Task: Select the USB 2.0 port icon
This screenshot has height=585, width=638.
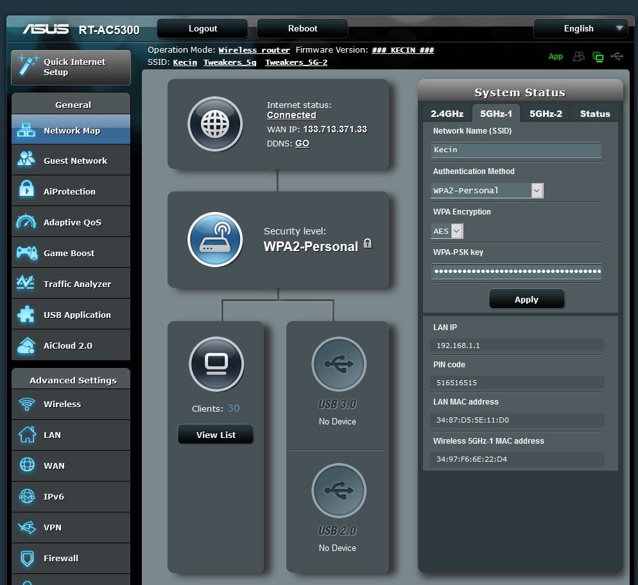Action: (x=338, y=490)
